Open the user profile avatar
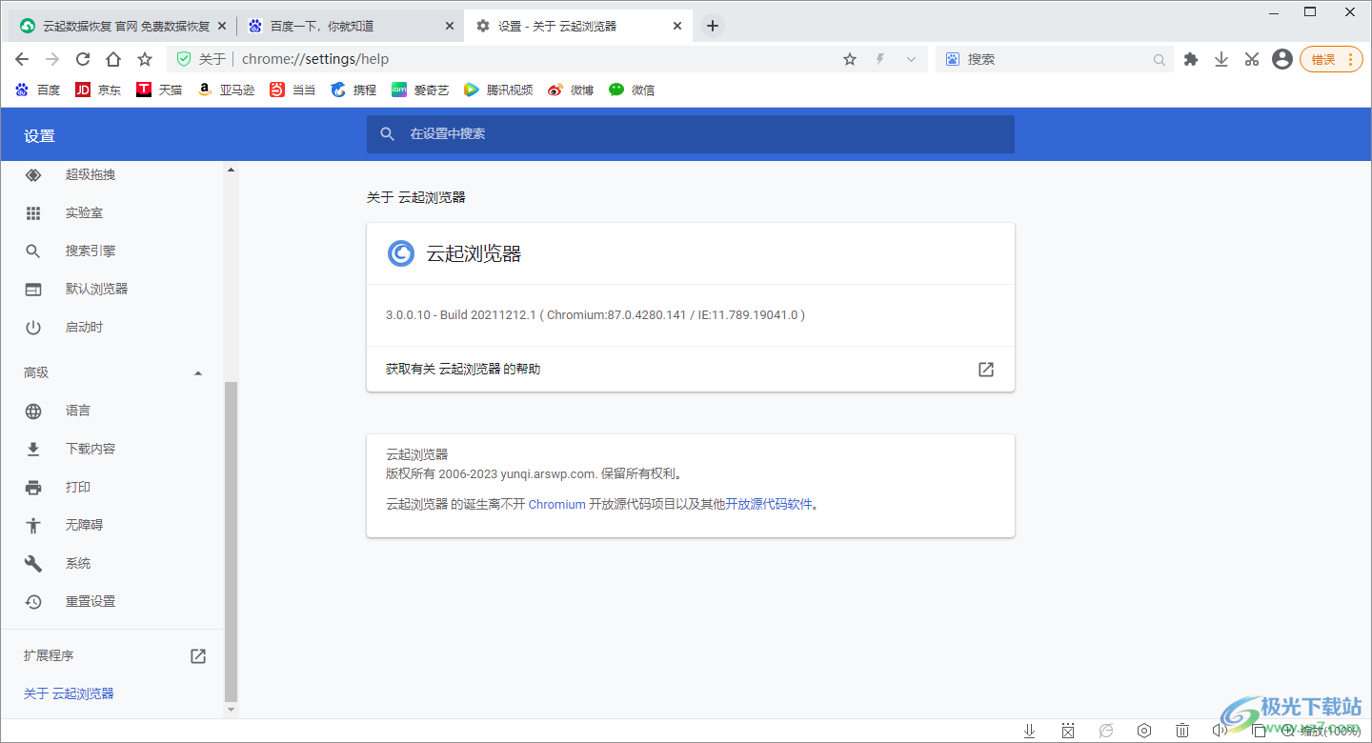 pos(1282,59)
